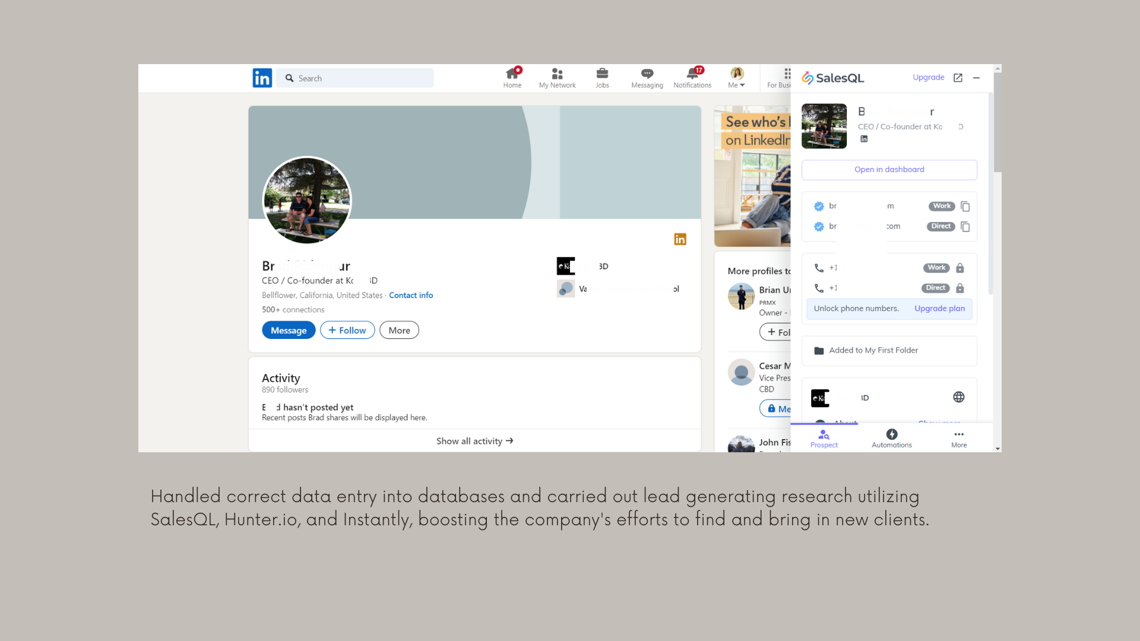Viewport: 1140px width, 641px height.
Task: Click phone icon for Direct number
Action: [x=819, y=288]
